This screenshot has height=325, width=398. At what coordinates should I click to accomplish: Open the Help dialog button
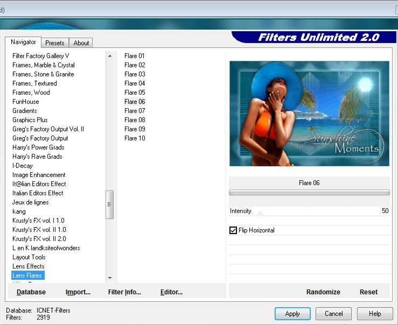click(375, 314)
